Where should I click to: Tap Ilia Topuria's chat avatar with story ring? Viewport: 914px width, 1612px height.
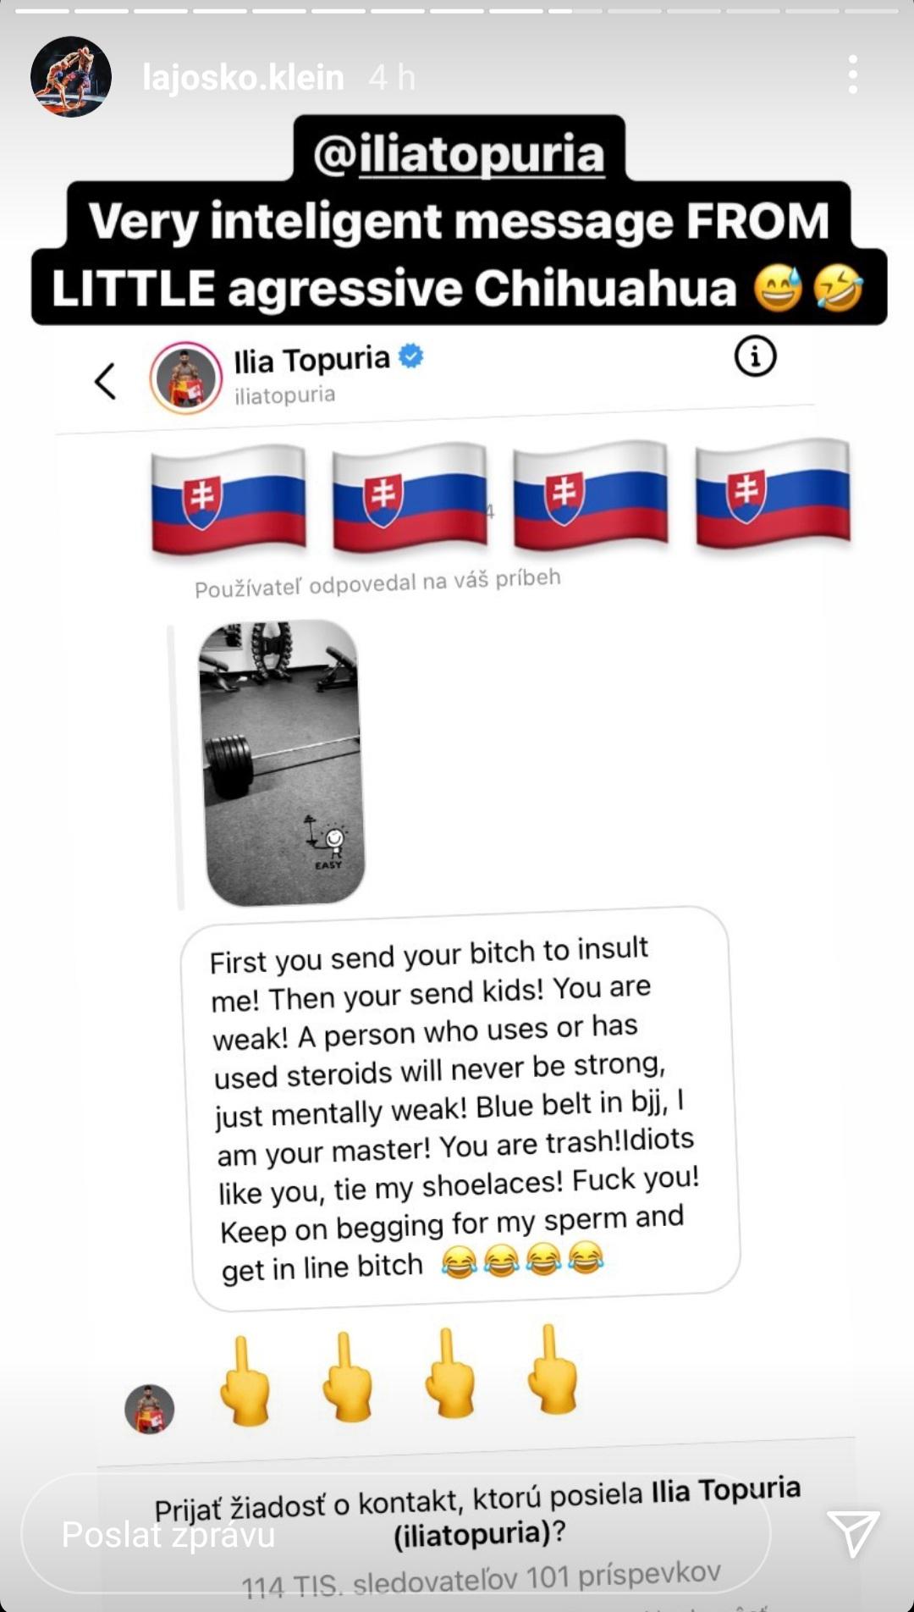(186, 378)
